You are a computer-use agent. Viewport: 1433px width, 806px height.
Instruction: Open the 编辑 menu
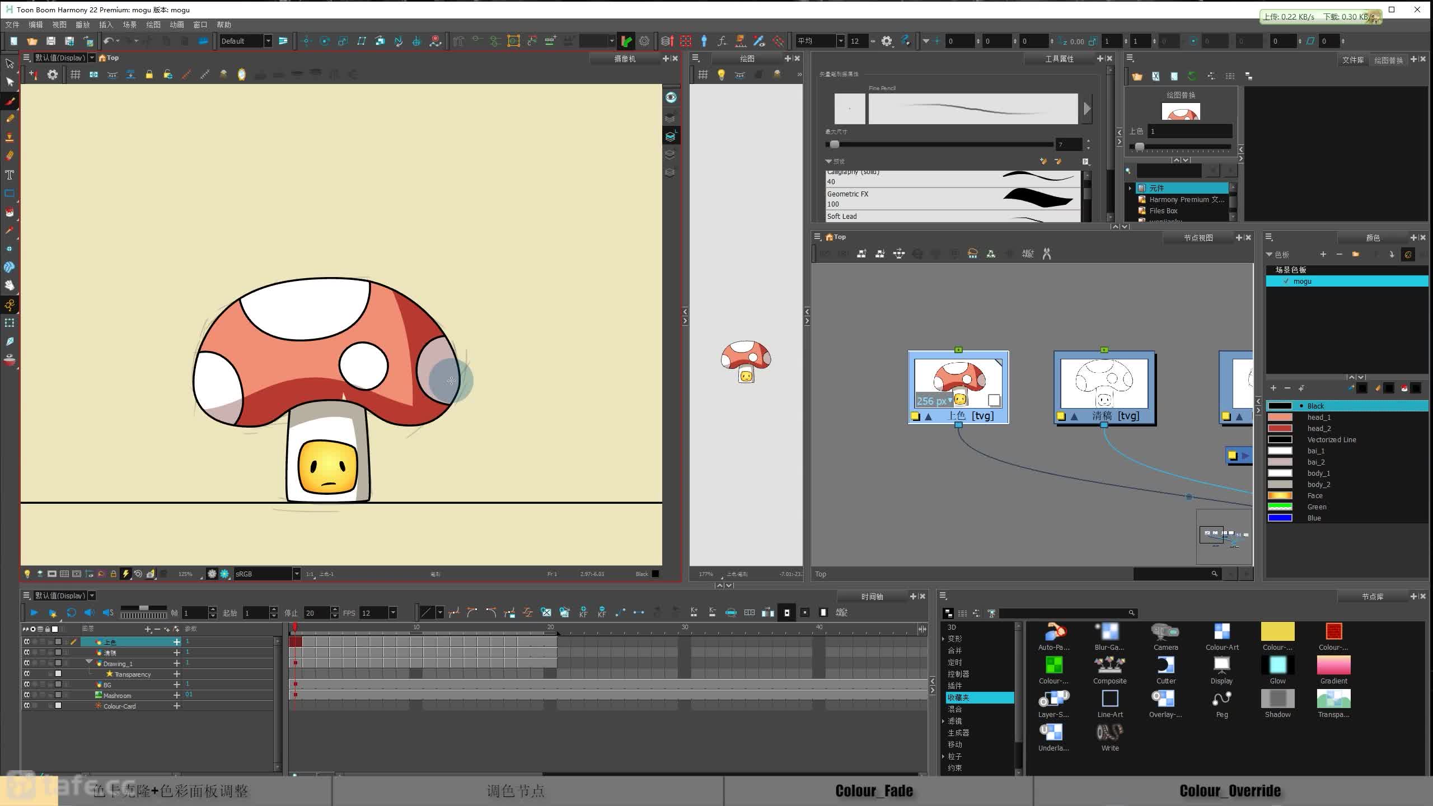click(36, 25)
